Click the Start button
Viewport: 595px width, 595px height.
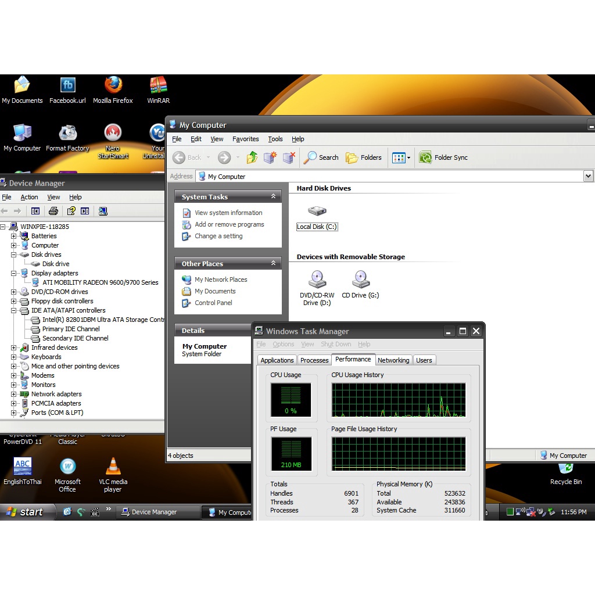pyautogui.click(x=24, y=512)
